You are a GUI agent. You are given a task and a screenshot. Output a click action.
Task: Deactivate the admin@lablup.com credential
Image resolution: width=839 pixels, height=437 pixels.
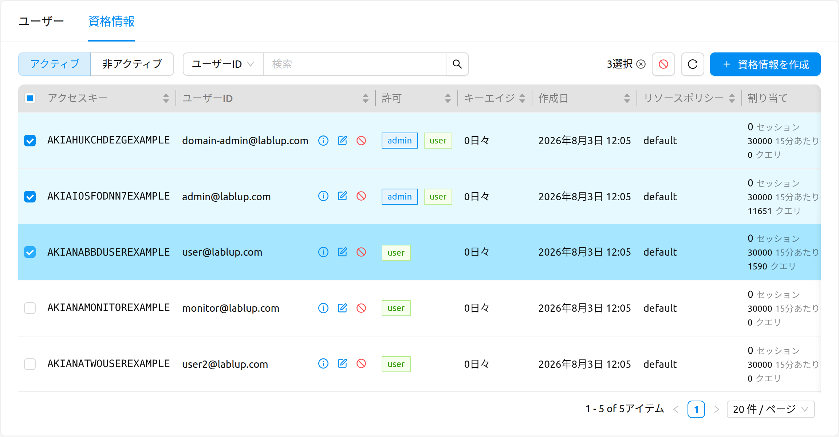click(361, 196)
